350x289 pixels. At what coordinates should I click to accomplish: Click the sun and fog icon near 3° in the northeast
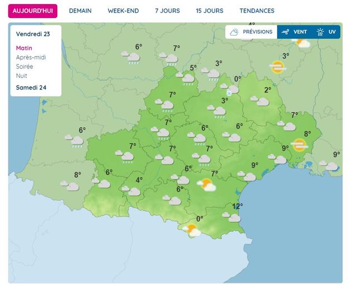[277, 67]
